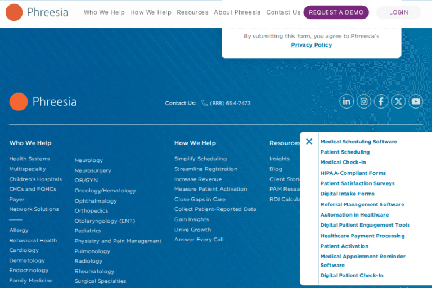Screen dimensions: 432x288
Task: Open the Privacy Policy link
Action: (311, 45)
